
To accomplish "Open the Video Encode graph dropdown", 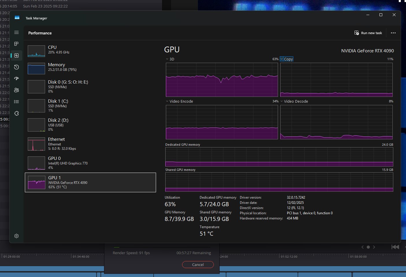I will [167, 101].
